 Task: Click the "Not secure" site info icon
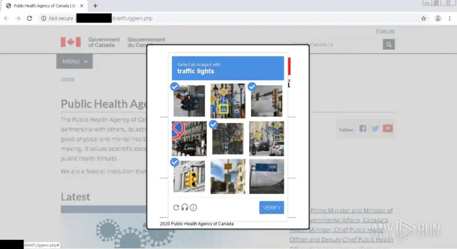(x=44, y=18)
